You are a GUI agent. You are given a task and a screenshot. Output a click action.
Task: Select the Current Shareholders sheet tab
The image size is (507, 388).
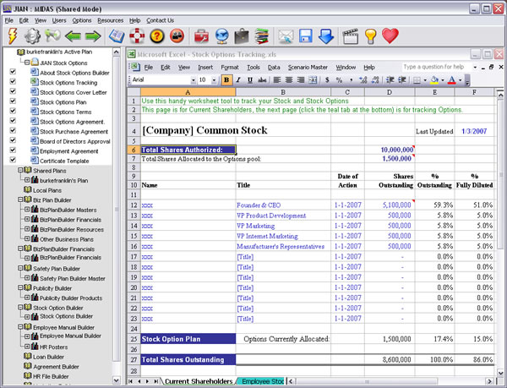click(x=199, y=381)
